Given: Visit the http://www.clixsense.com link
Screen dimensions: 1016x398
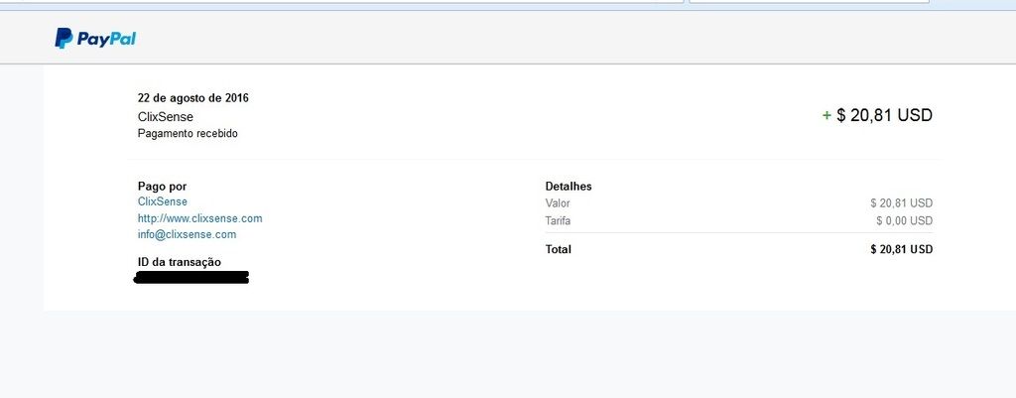Looking at the screenshot, I should point(200,218).
